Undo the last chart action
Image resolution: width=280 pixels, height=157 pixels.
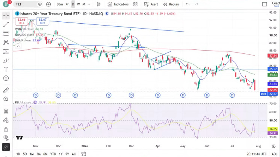click(188, 4)
